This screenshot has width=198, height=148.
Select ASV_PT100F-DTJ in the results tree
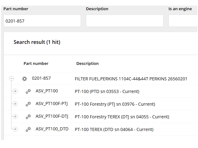(x=52, y=116)
